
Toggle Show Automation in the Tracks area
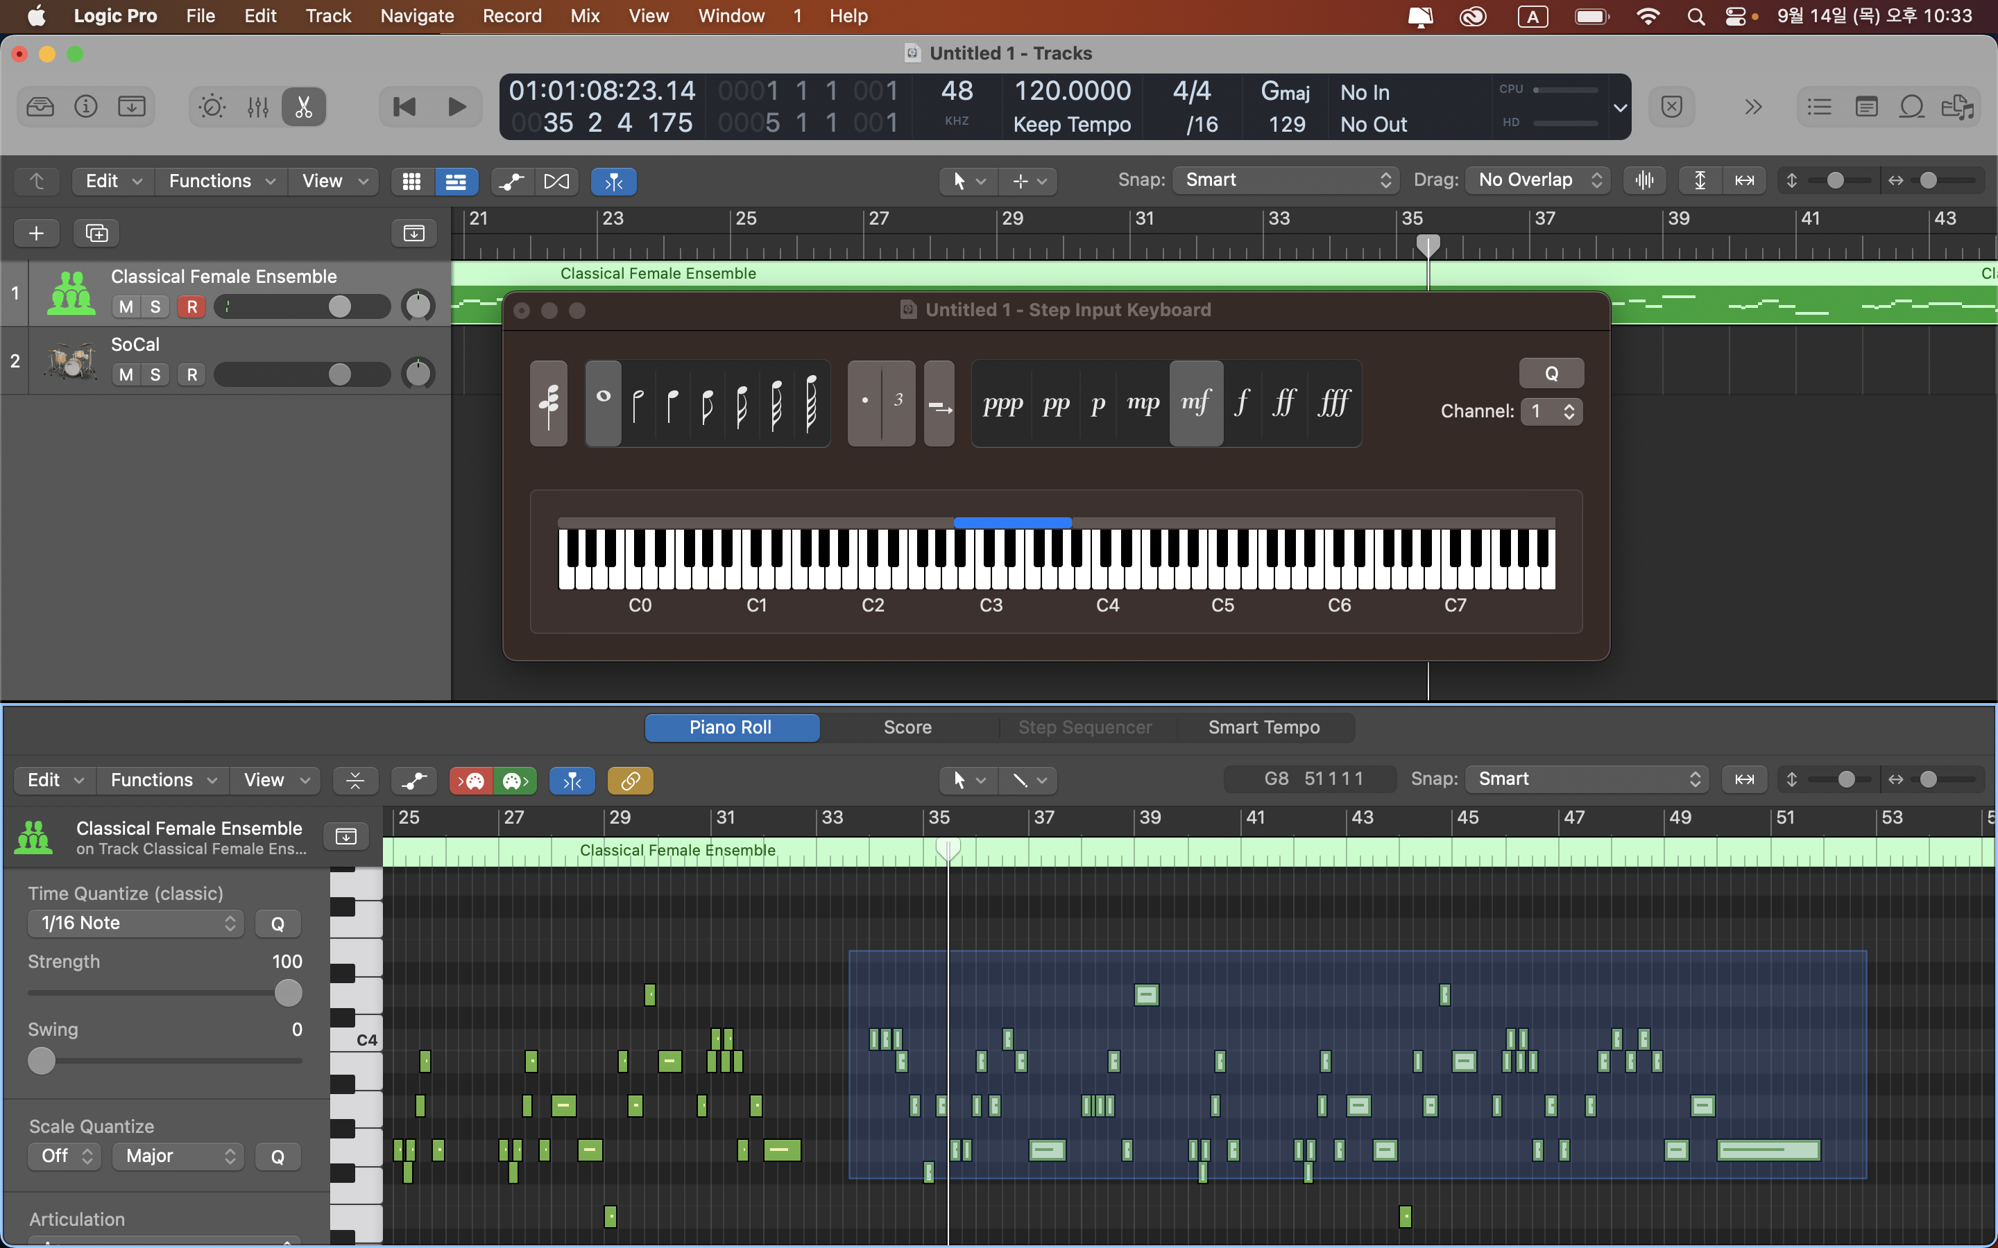(512, 182)
